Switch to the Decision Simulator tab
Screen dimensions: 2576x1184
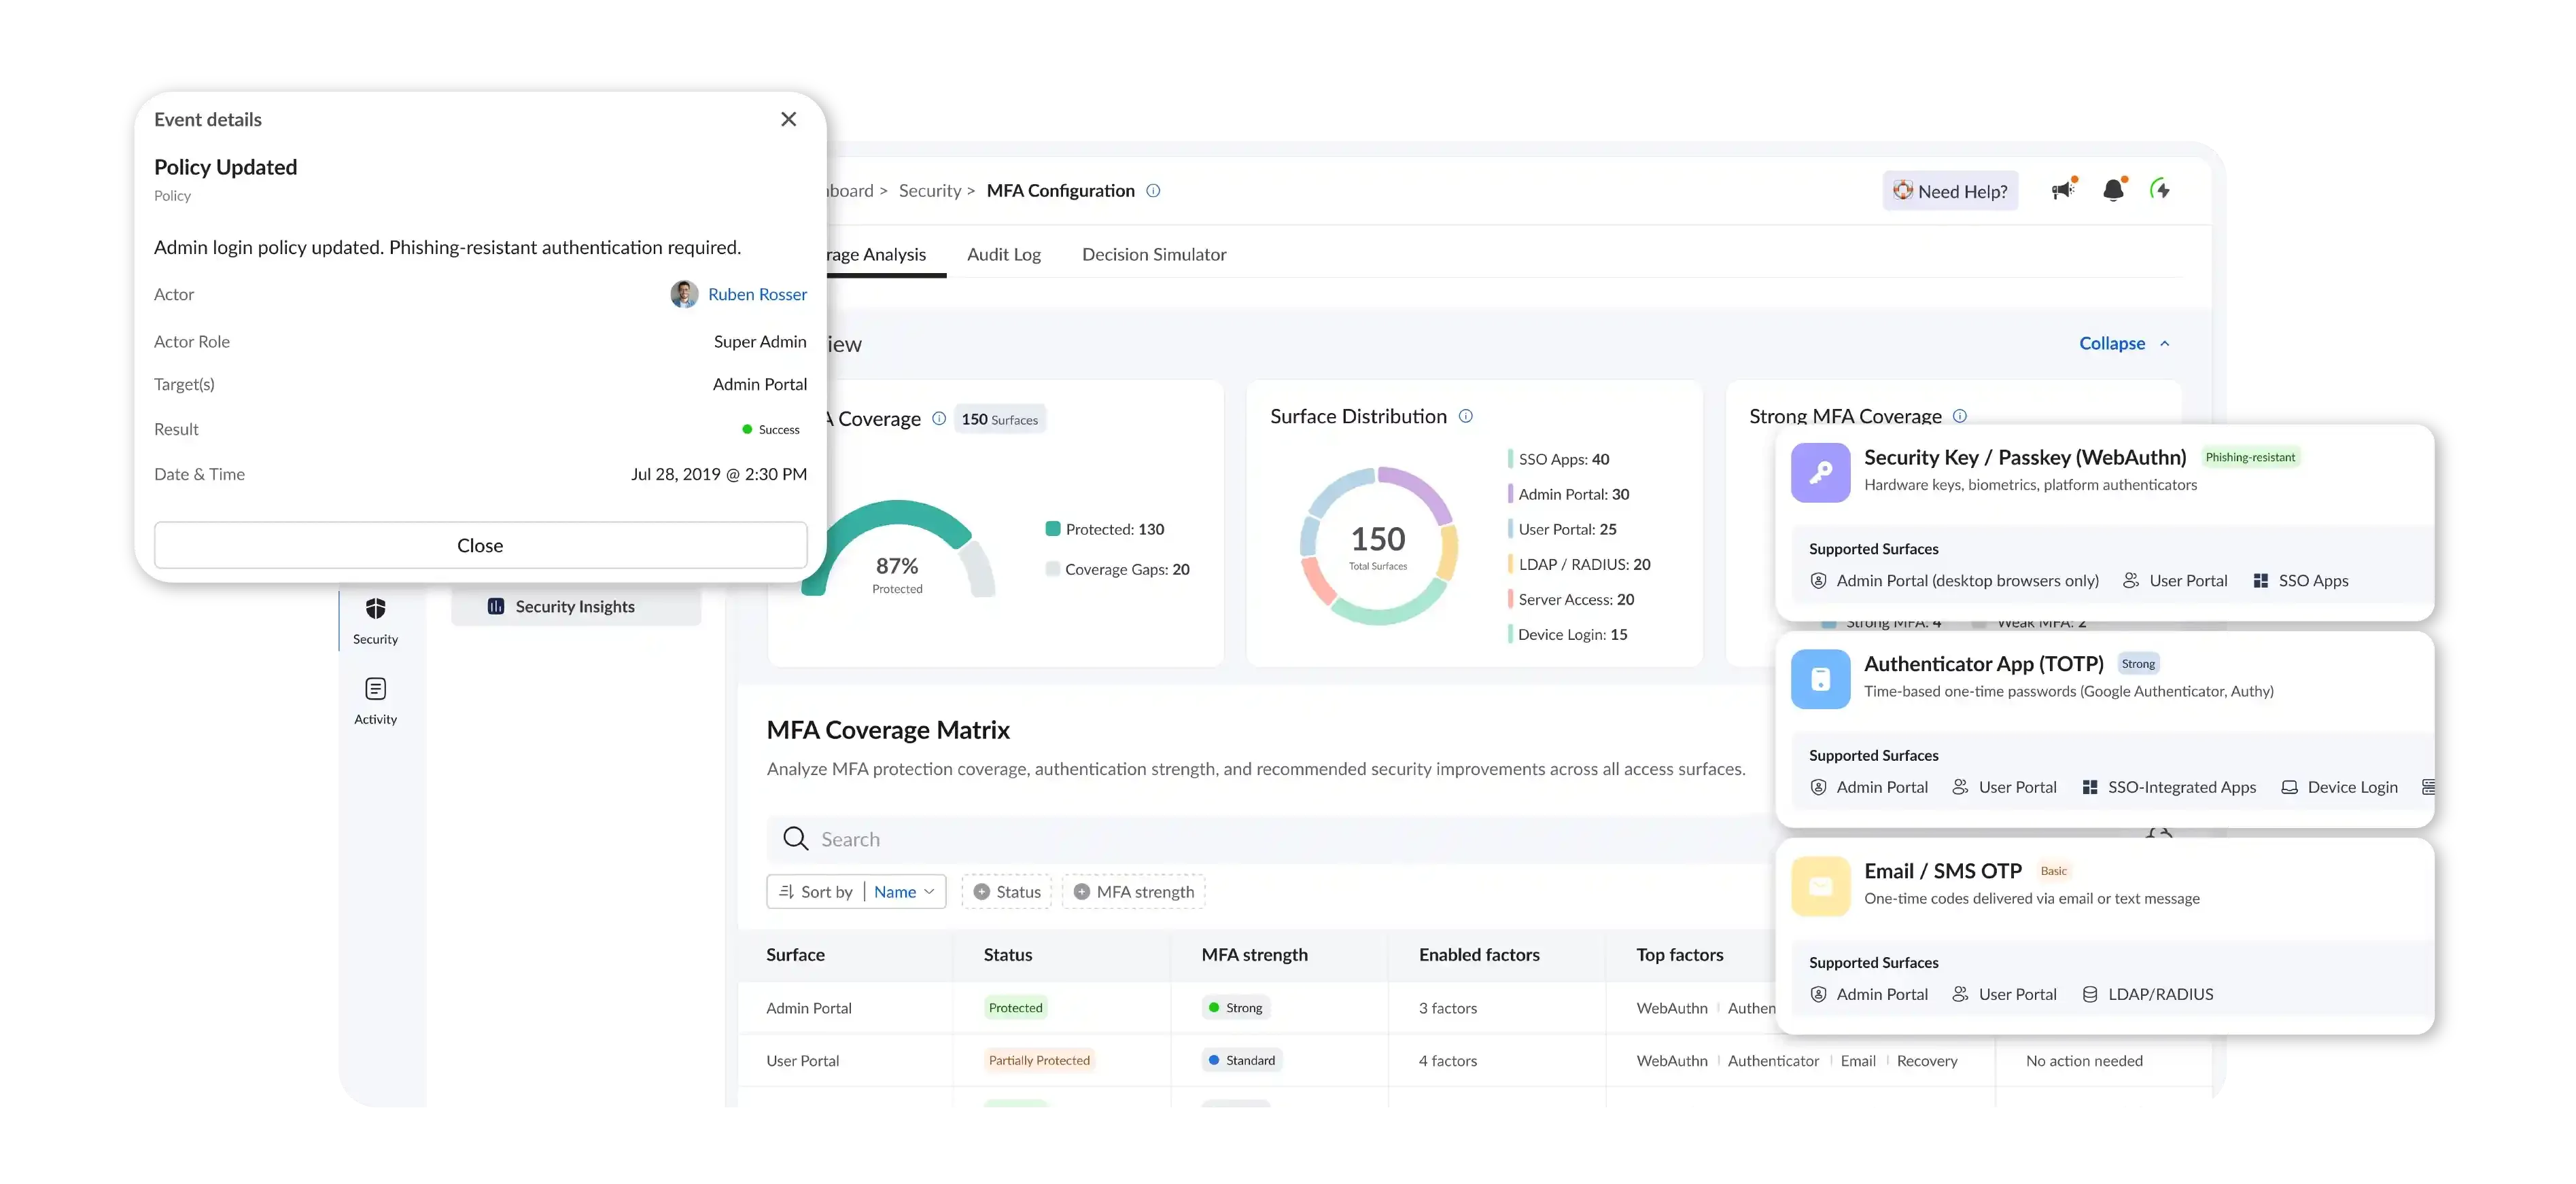coord(1154,254)
